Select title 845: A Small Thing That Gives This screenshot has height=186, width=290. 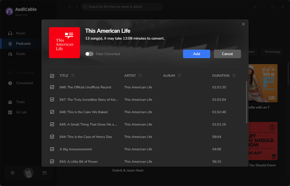(88, 124)
